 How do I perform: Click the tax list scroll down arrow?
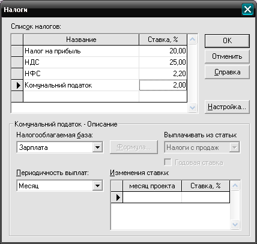pos(192,108)
